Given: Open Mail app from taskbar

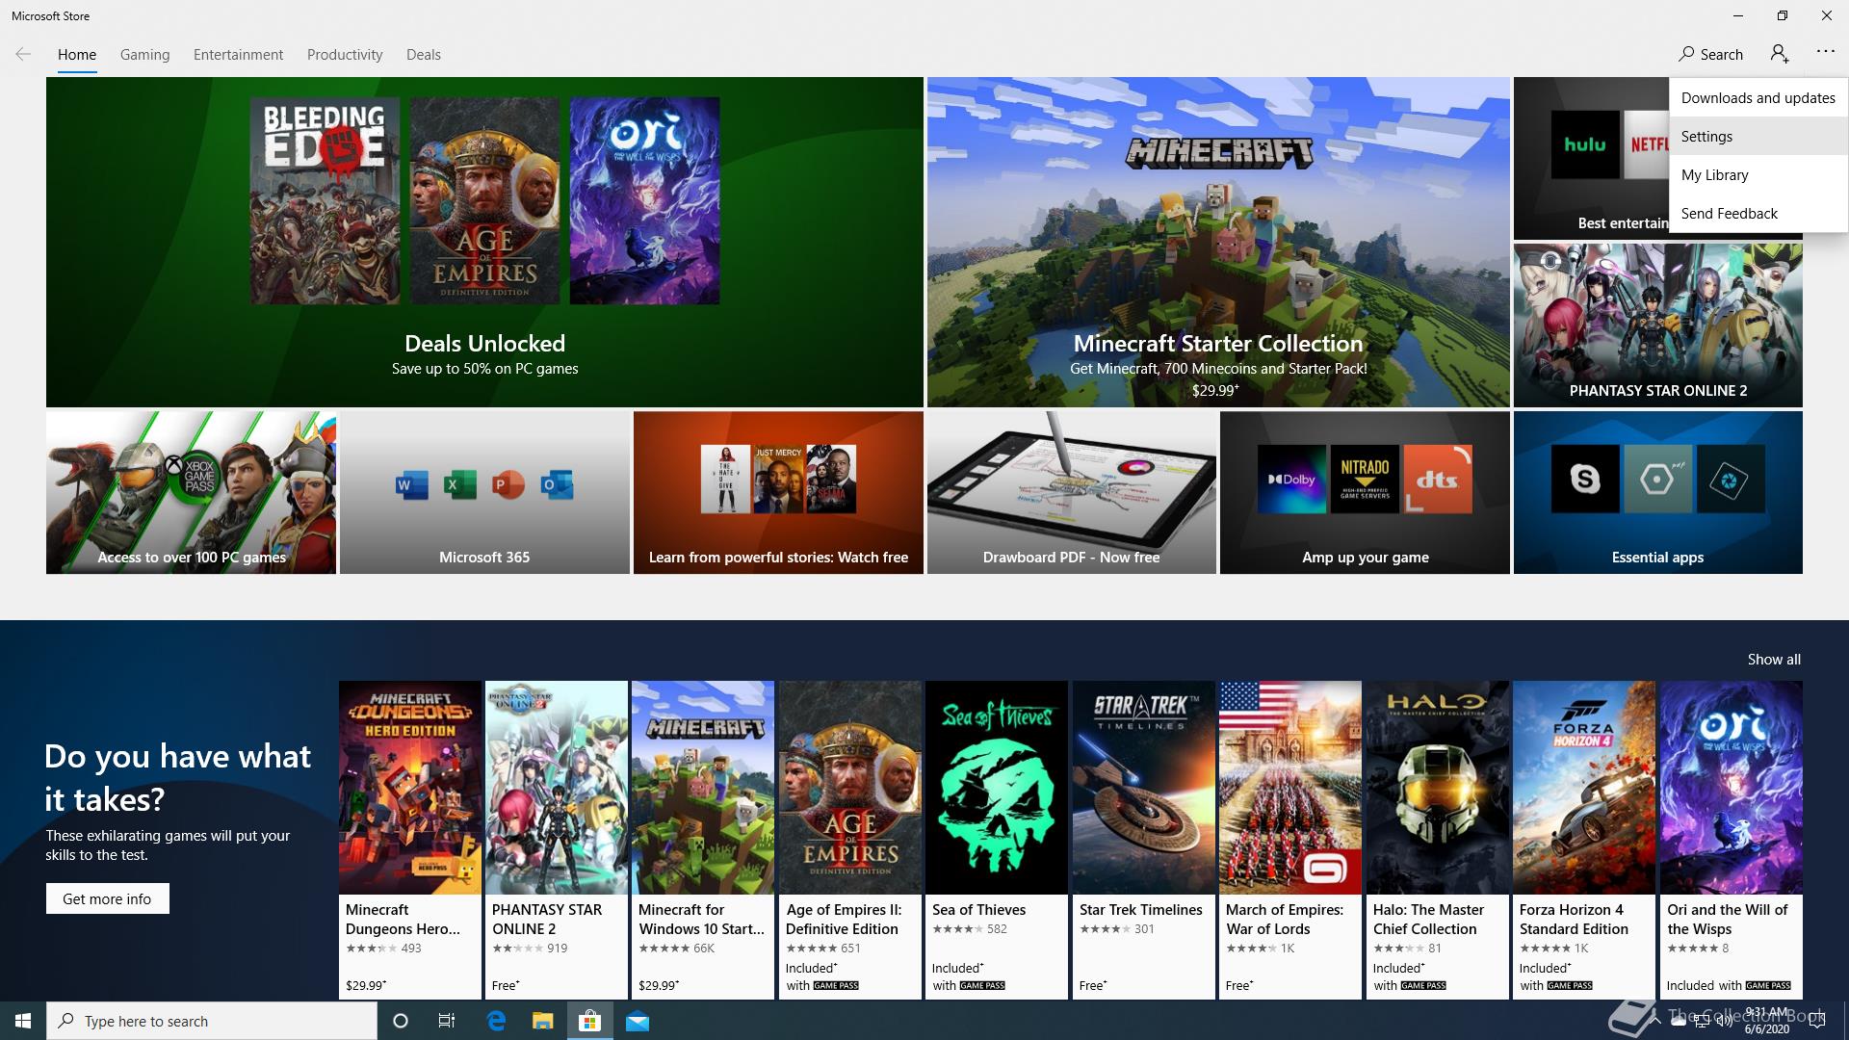Looking at the screenshot, I should tap(638, 1021).
